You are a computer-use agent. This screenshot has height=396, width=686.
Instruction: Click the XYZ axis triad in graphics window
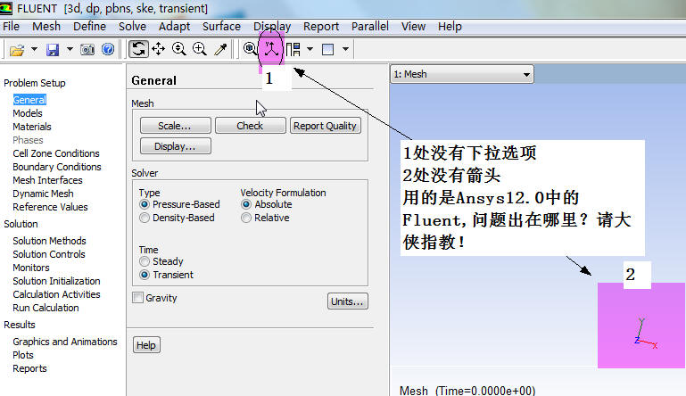[645, 334]
